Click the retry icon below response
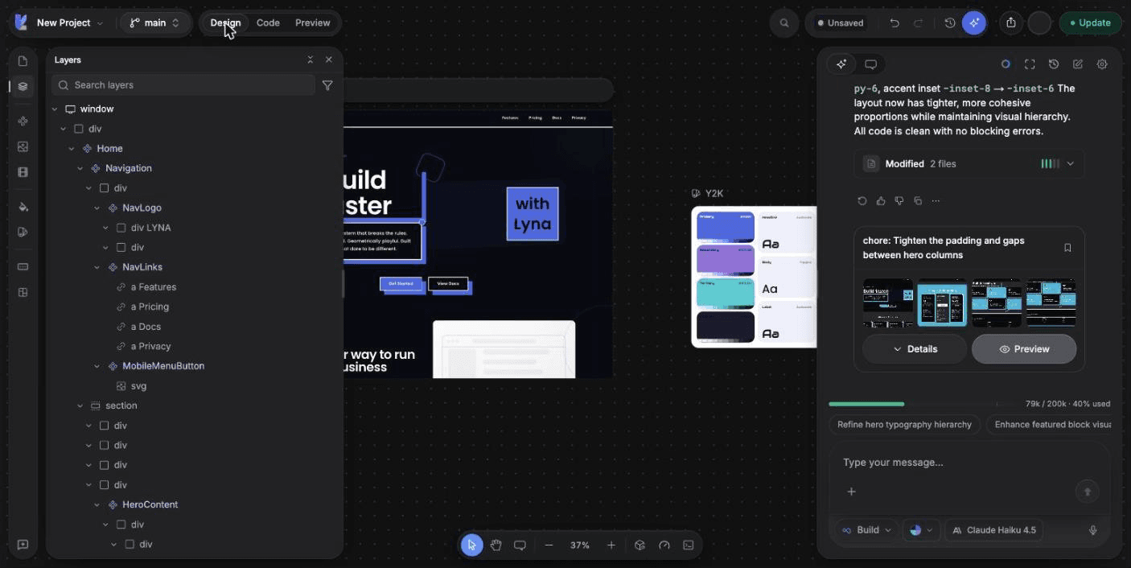Viewport: 1131px width, 568px height. point(862,201)
